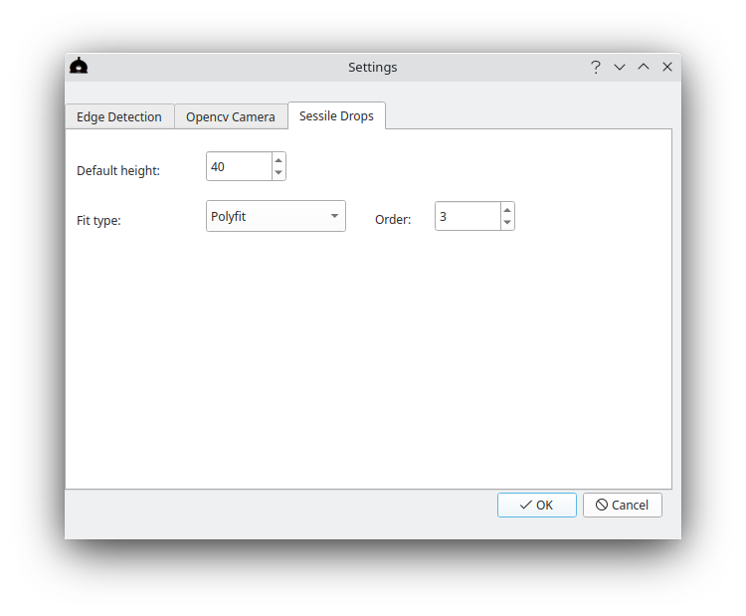Minimize the Settings dialog with down chevron
The width and height of the screenshot is (746, 616).
tap(620, 67)
